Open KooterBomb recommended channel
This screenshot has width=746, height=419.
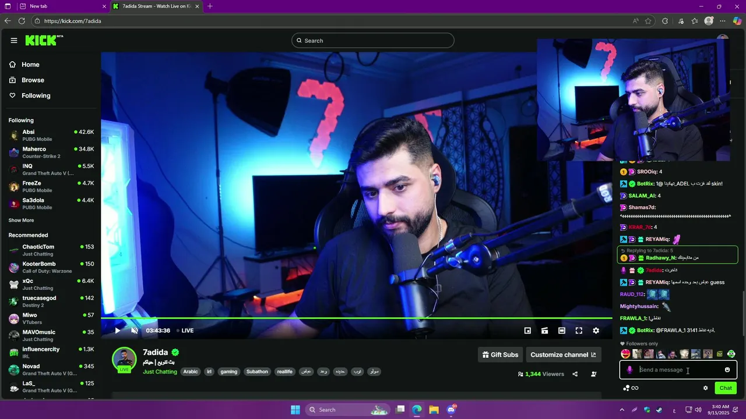pos(51,267)
